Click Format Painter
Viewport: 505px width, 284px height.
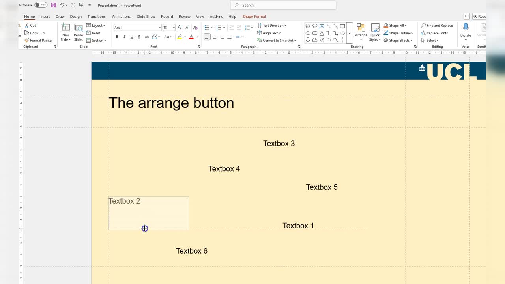pos(39,40)
